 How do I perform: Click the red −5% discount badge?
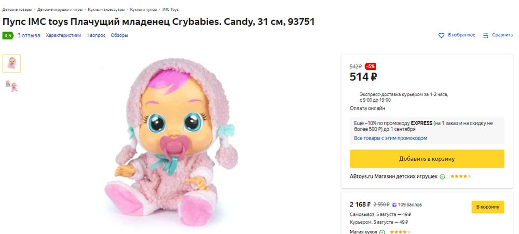(370, 66)
